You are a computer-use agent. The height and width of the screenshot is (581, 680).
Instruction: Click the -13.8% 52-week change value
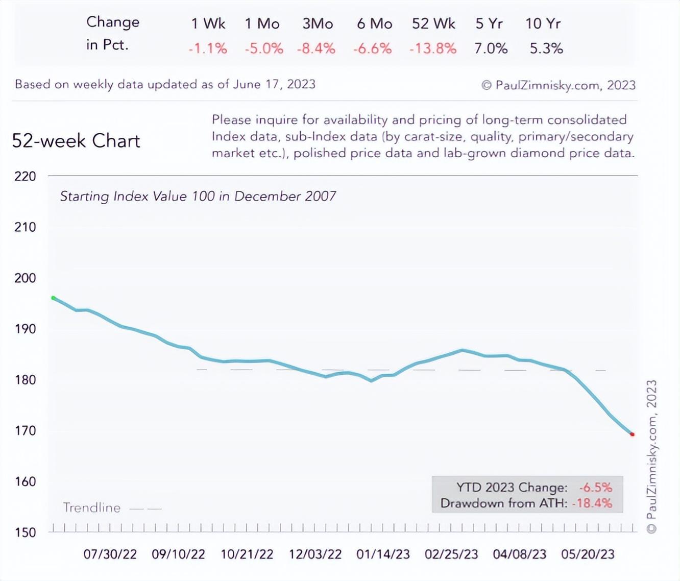[432, 49]
